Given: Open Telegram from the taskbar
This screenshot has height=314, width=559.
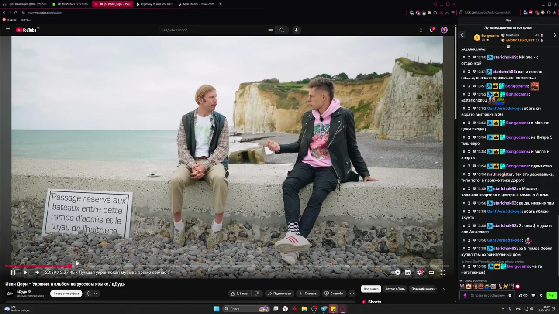Looking at the screenshot, I should 324,309.
